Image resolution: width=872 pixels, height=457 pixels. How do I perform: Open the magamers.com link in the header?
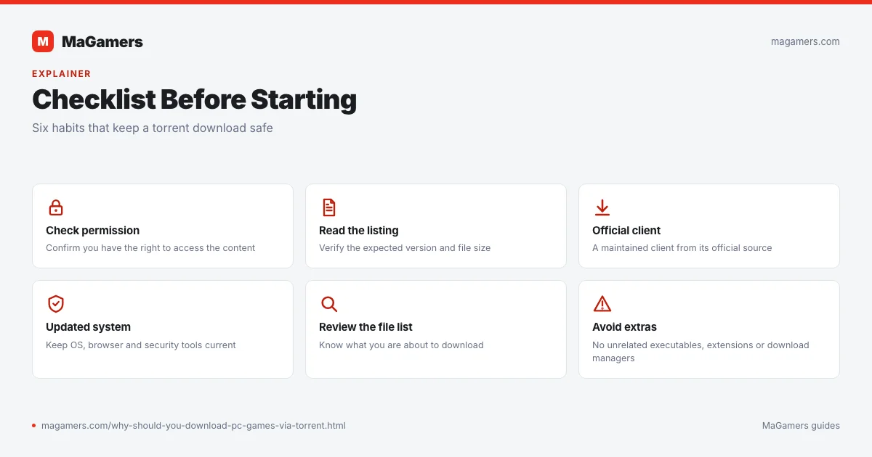805,41
